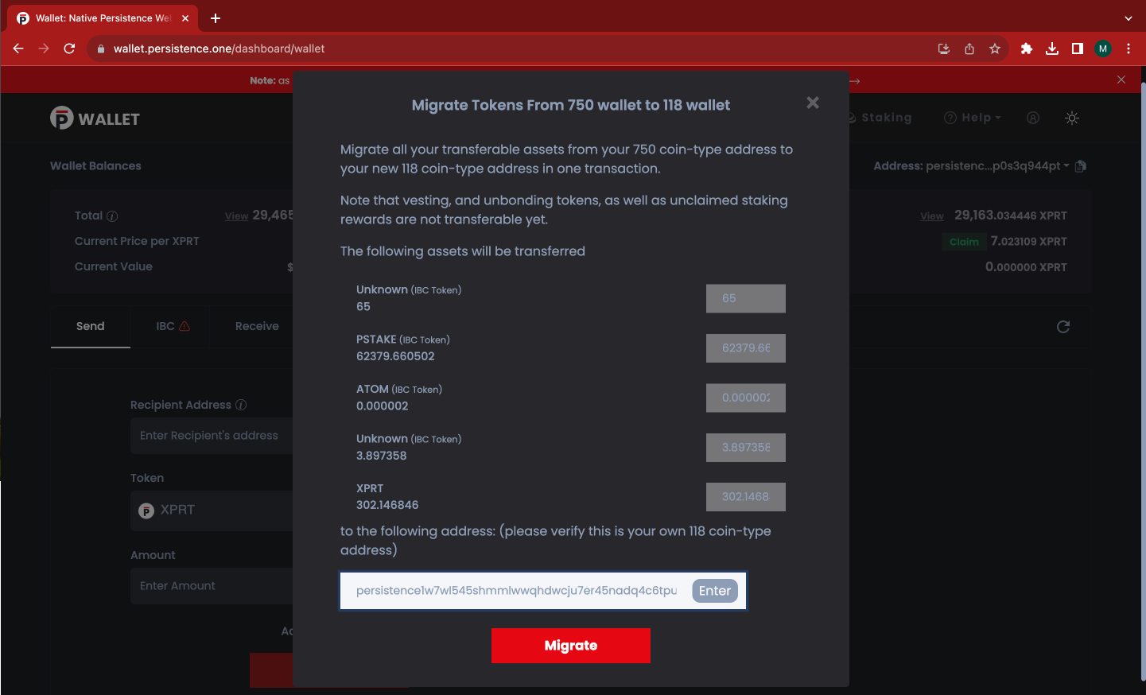This screenshot has height=695, width=1146.
Task: Switch to the IBC tab
Action: click(x=172, y=326)
